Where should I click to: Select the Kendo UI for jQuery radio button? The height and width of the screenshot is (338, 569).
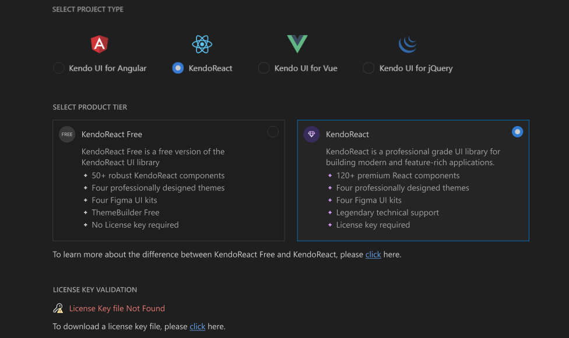[x=368, y=68]
